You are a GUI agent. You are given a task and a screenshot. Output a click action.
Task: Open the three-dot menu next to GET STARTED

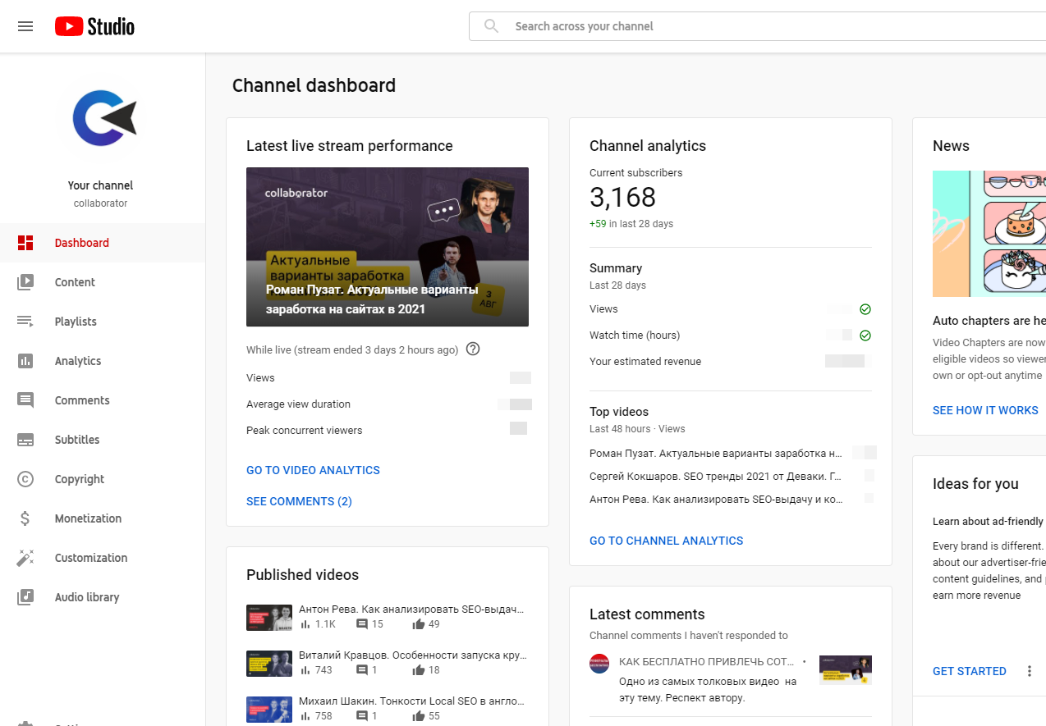(x=1030, y=670)
